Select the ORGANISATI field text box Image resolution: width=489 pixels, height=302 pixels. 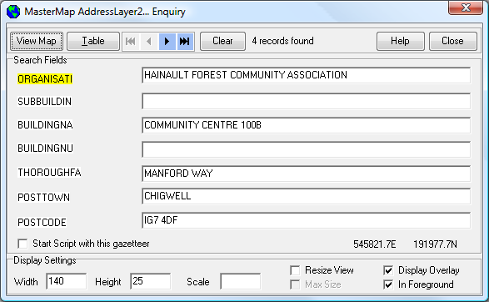307,75
